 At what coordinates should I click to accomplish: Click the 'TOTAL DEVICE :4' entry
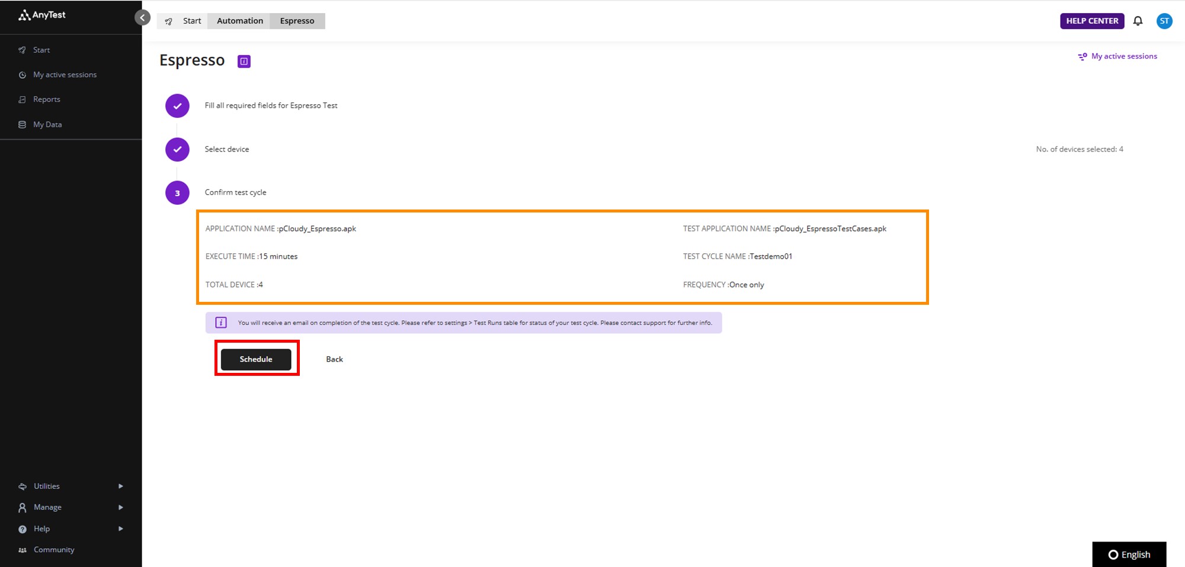tap(234, 285)
